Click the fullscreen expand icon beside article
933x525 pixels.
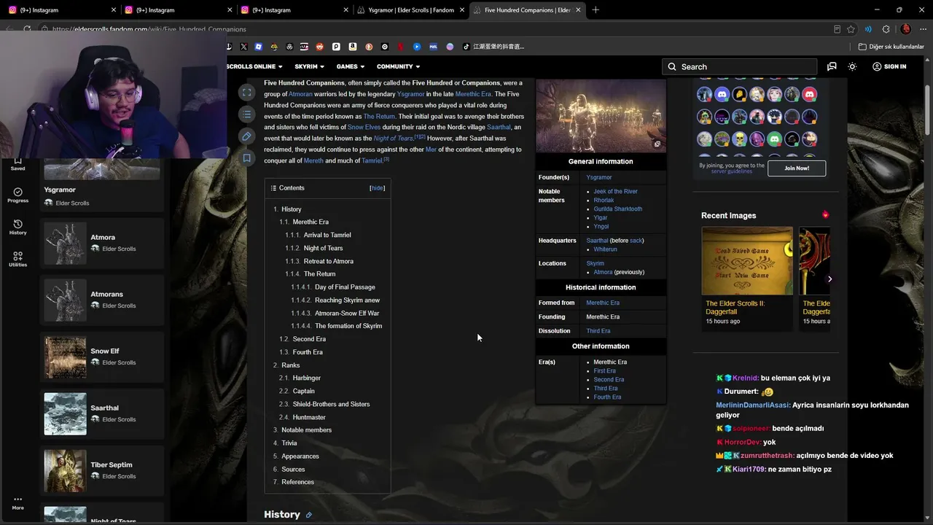247,93
